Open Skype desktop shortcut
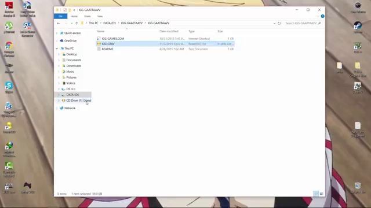The height and width of the screenshot is (208, 371). 9,87
